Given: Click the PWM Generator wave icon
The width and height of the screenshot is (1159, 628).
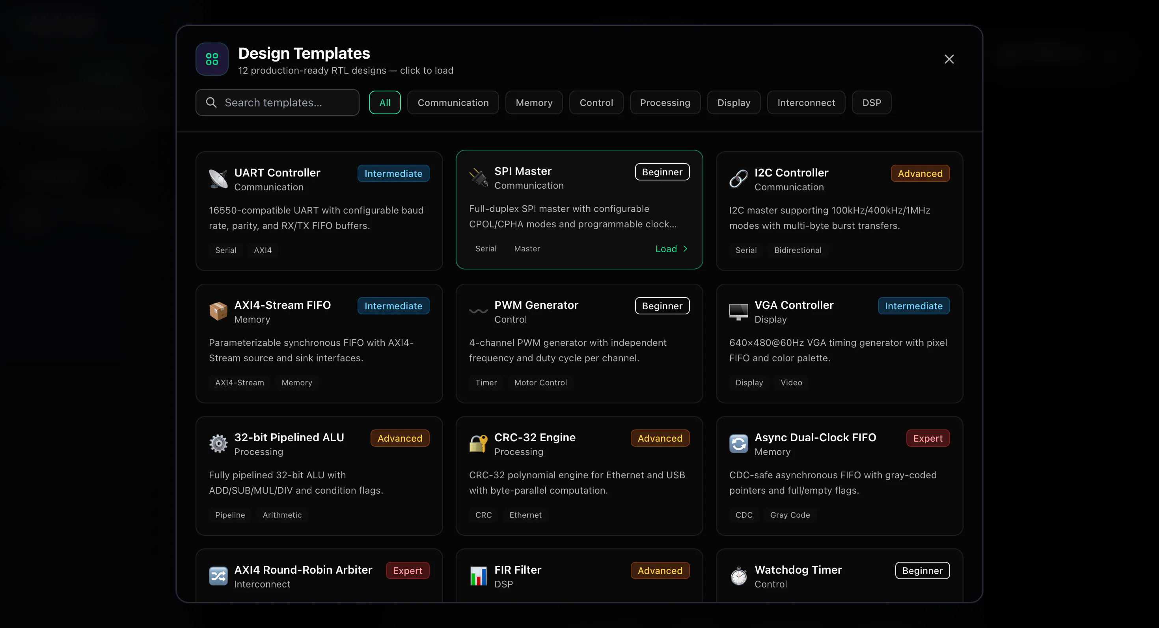Looking at the screenshot, I should pyautogui.click(x=478, y=312).
